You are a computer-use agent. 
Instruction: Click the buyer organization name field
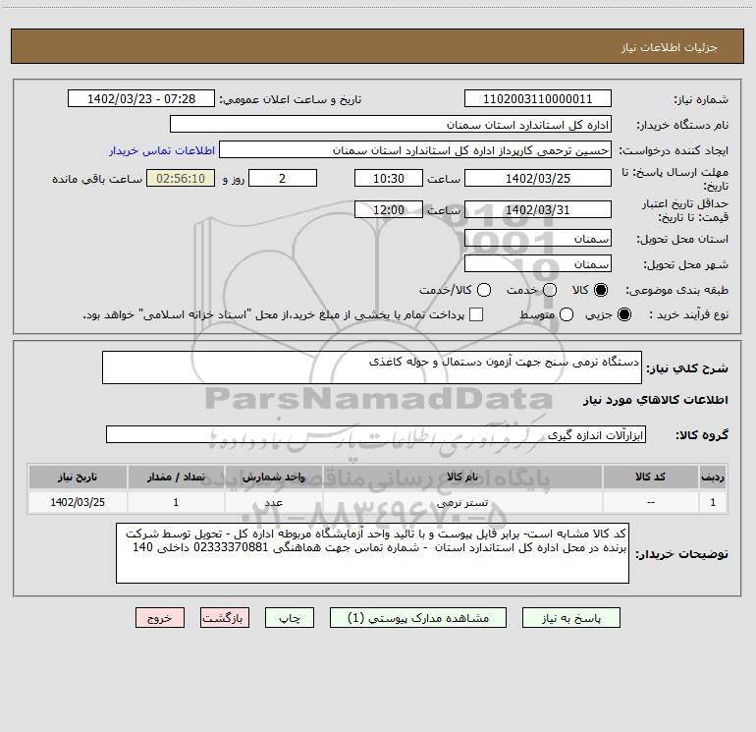click(391, 124)
